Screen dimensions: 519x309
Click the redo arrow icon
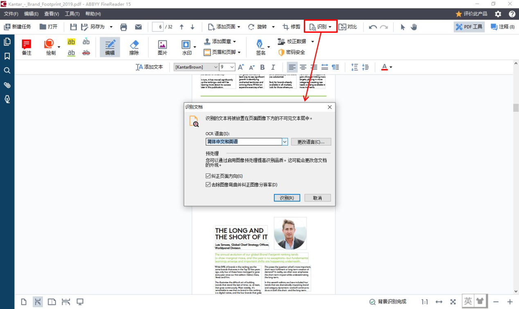tap(384, 27)
